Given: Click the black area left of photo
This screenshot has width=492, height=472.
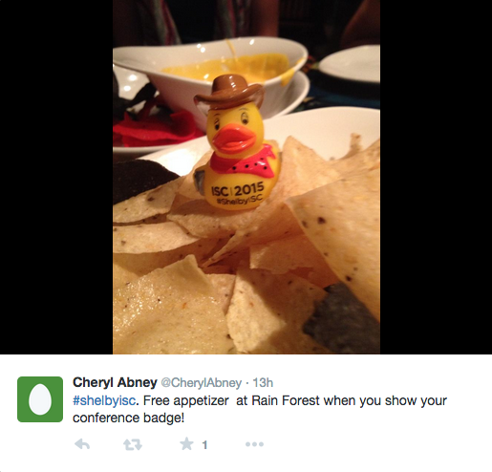Looking at the screenshot, I should pos(56,177).
